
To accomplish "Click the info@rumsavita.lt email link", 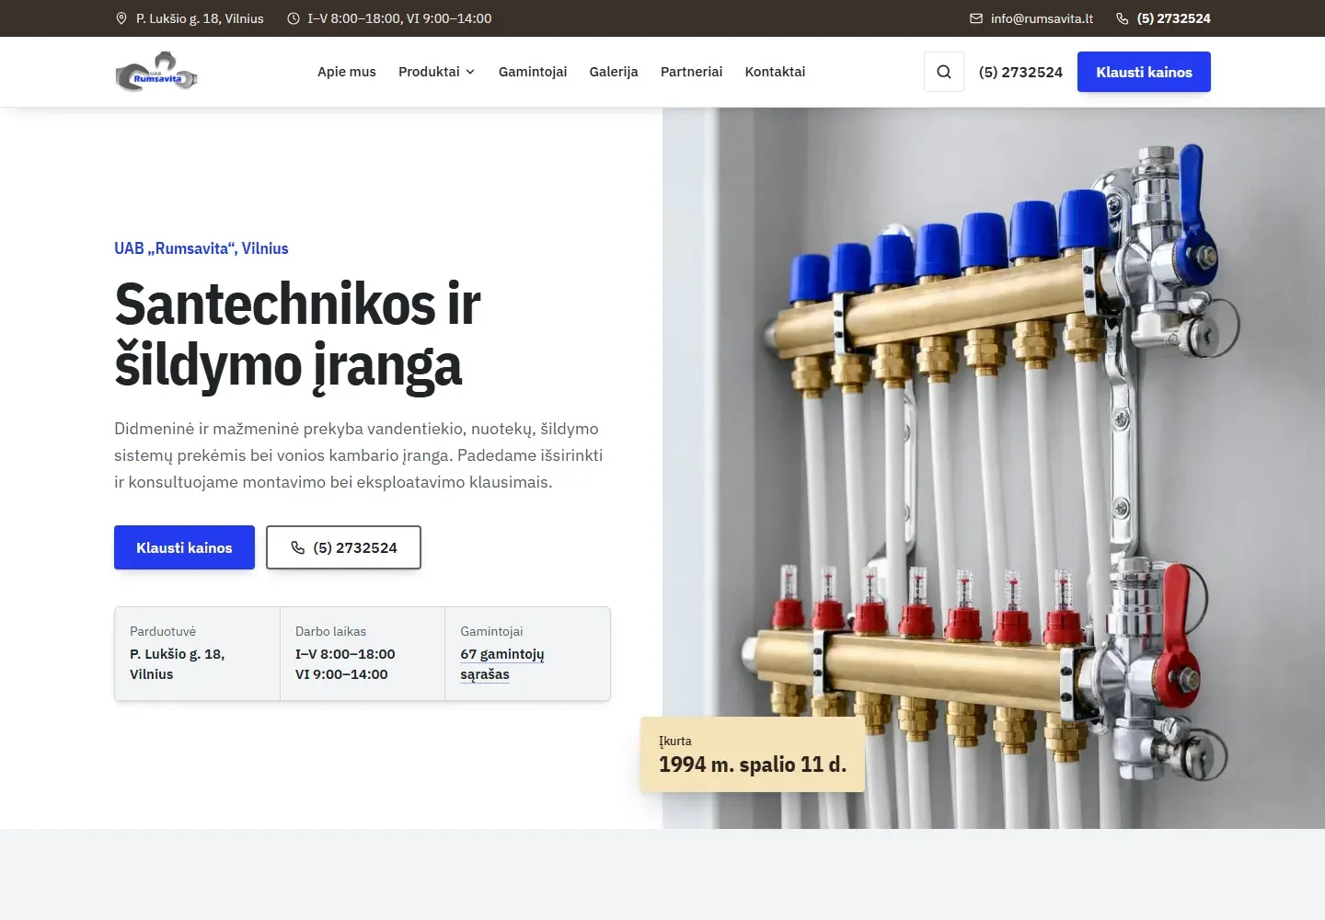I will click(1042, 18).
